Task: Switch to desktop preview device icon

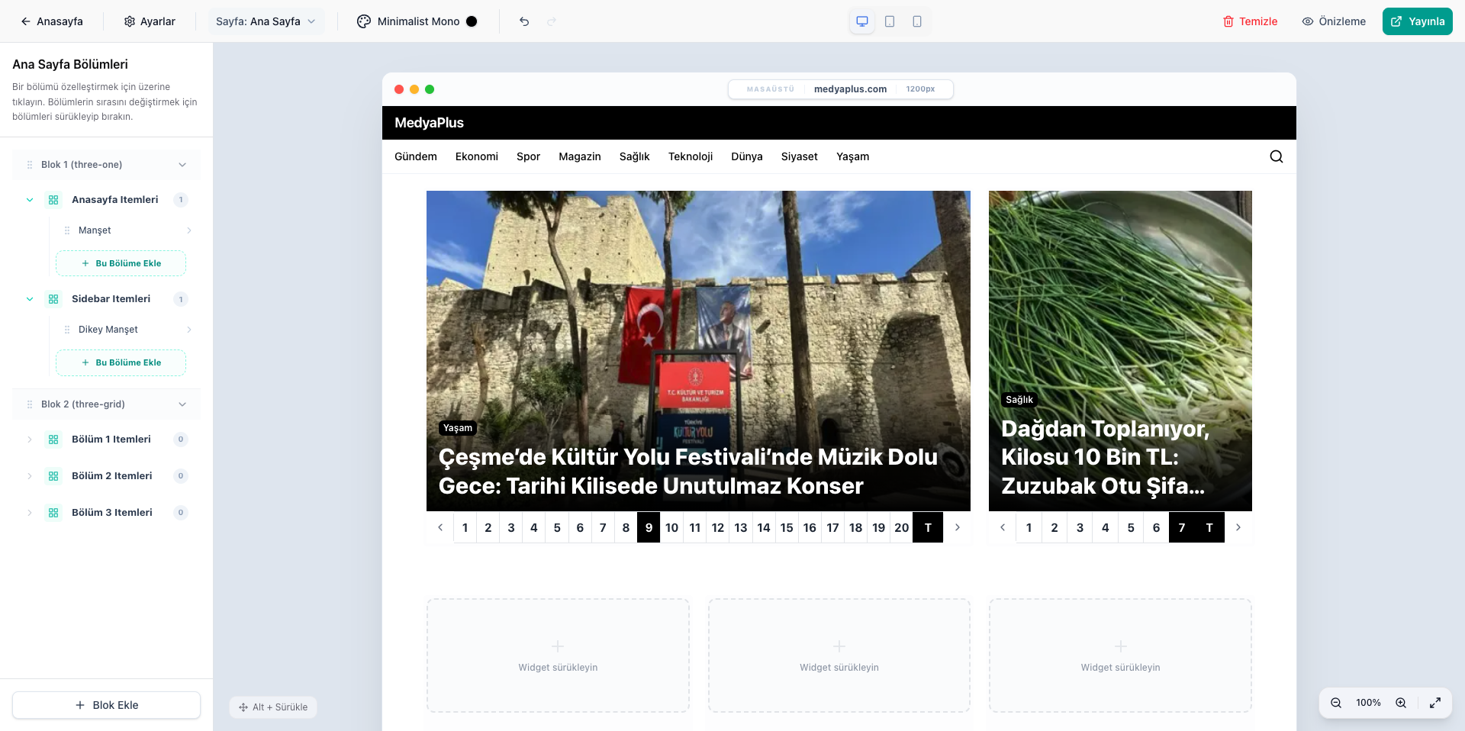Action: [862, 21]
